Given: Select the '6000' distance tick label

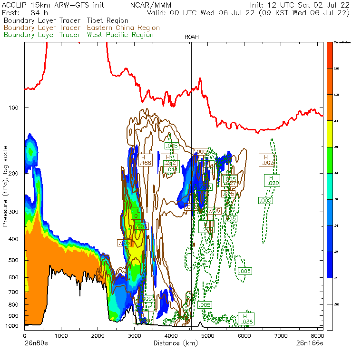Looking at the screenshot, I should (244, 336).
